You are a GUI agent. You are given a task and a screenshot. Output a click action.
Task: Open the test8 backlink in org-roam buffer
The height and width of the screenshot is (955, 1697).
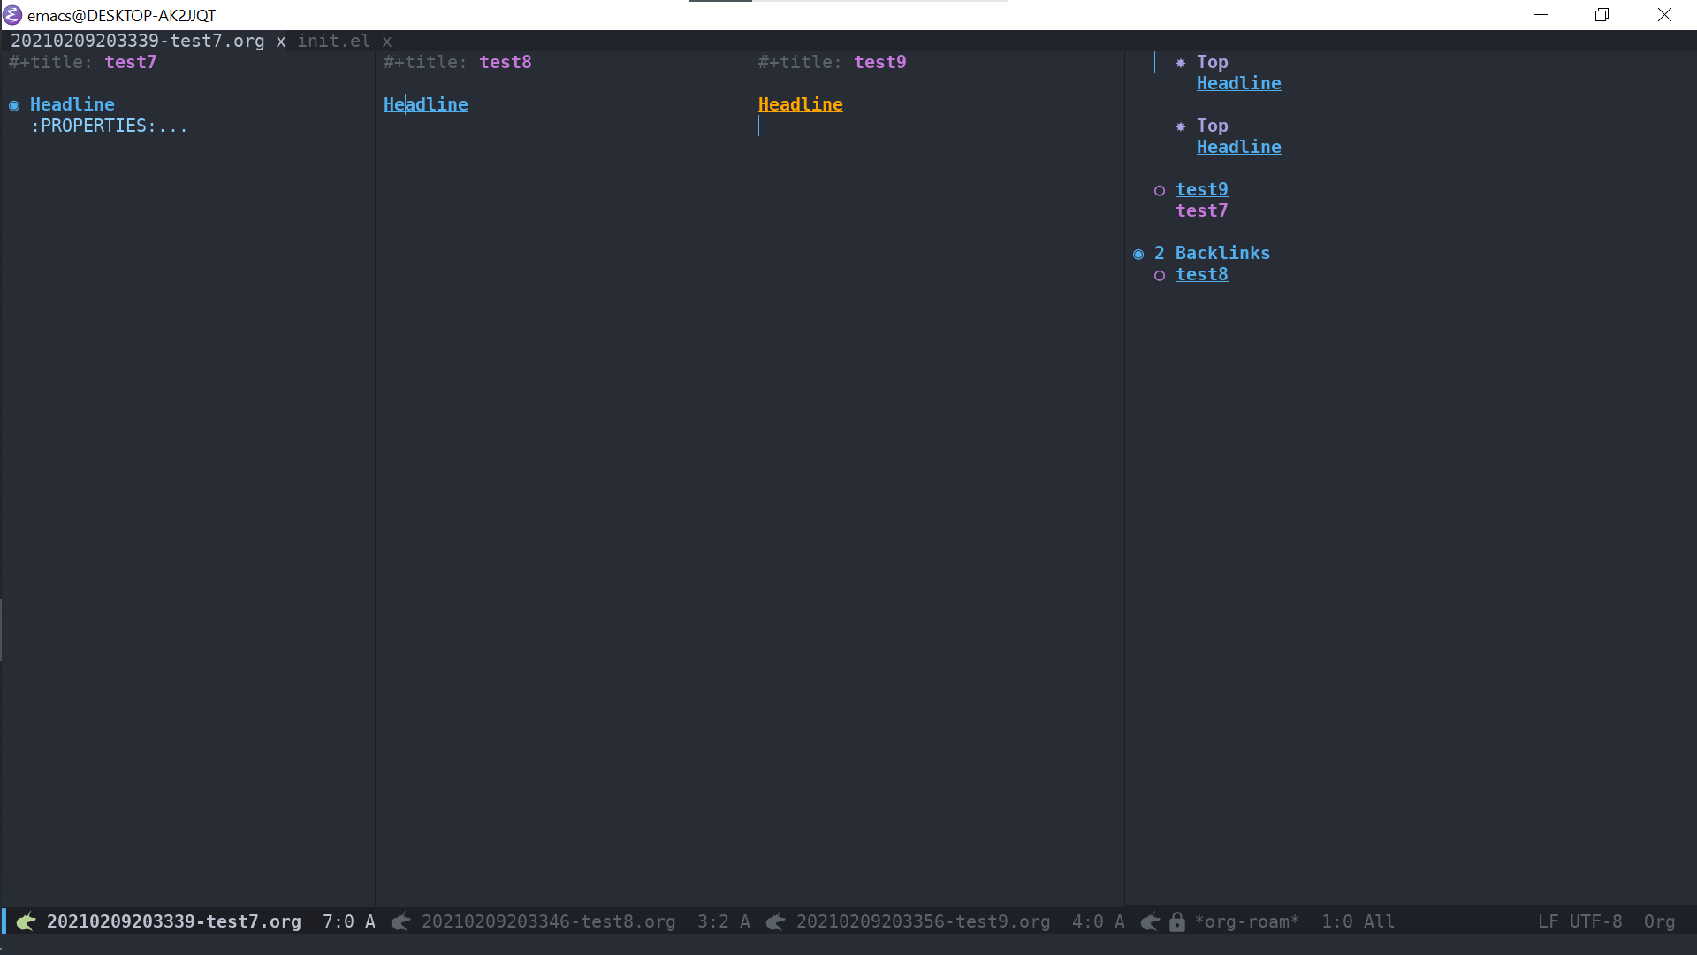tap(1201, 274)
